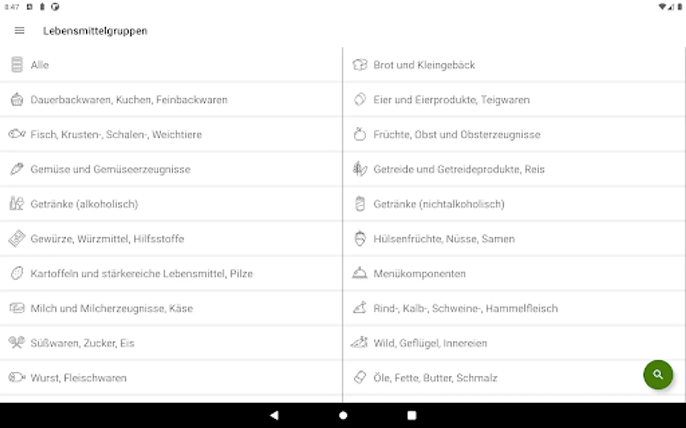Open the hamburger navigation menu
Viewport: 686px width, 428px height.
coord(20,31)
